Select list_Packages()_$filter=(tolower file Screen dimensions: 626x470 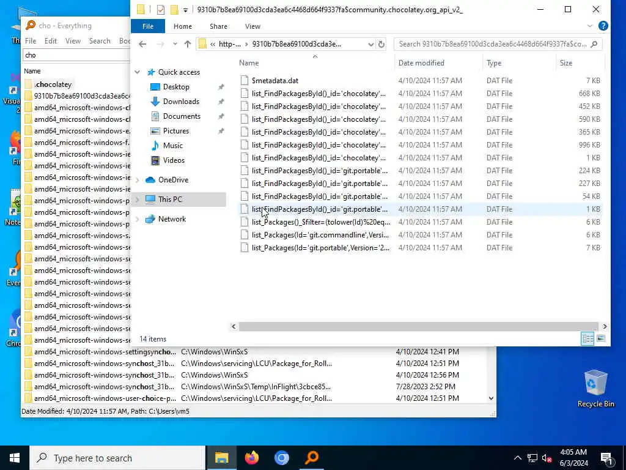pos(315,222)
